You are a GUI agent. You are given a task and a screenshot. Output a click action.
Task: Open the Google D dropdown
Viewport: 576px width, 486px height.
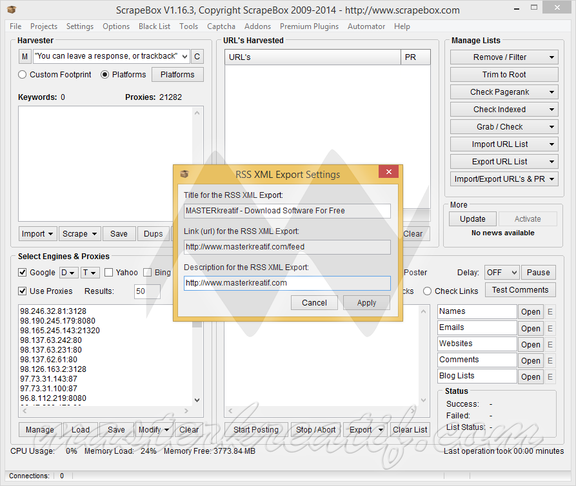click(x=68, y=273)
